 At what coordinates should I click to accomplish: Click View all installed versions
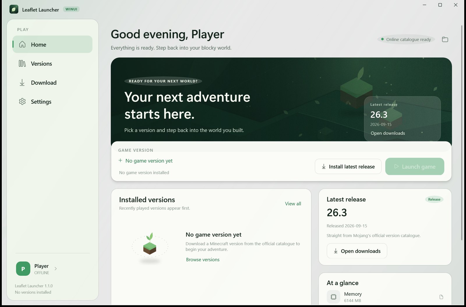pos(293,204)
